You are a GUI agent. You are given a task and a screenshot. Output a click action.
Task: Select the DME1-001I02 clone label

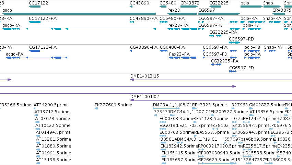(144, 97)
